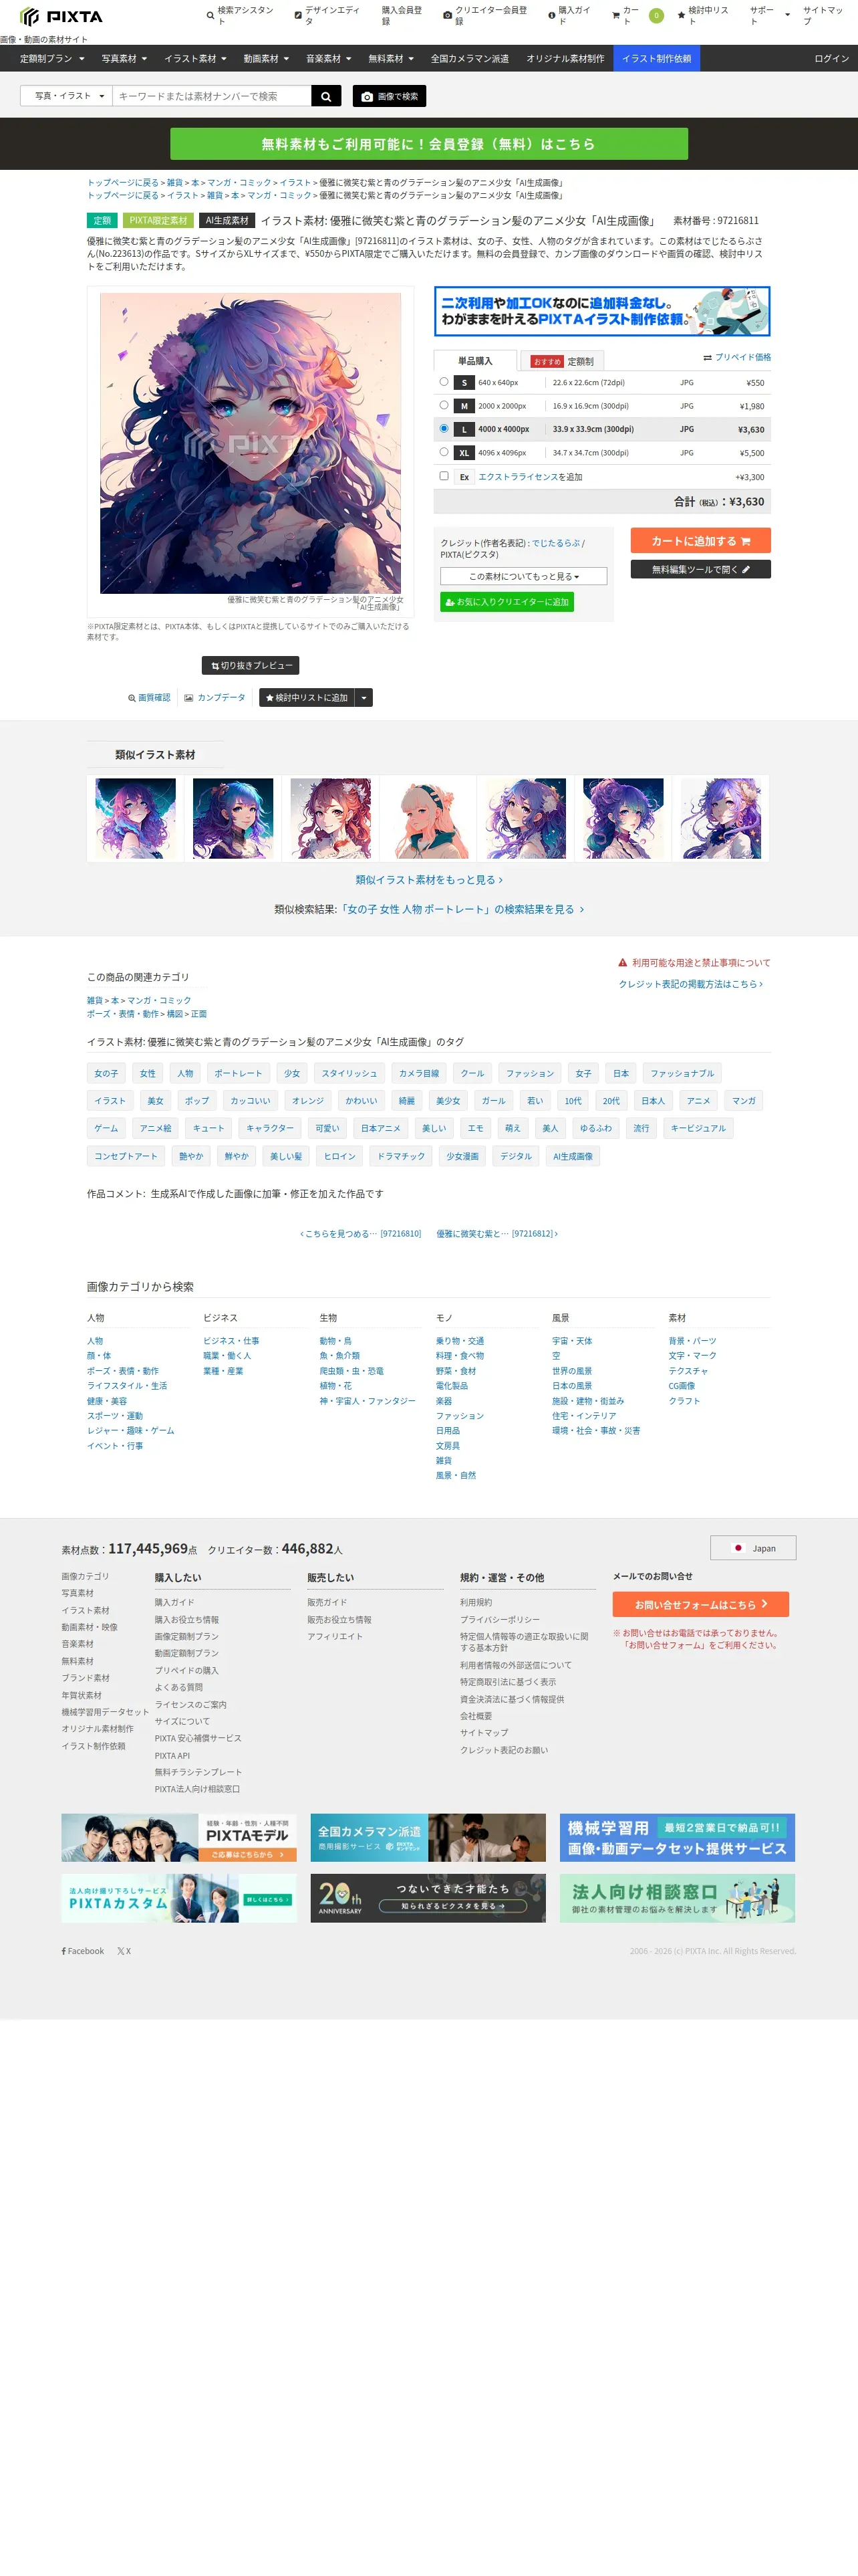Image resolution: width=858 pixels, height=2576 pixels.
Task: Switch to the 定額制 tab
Action: click(563, 361)
